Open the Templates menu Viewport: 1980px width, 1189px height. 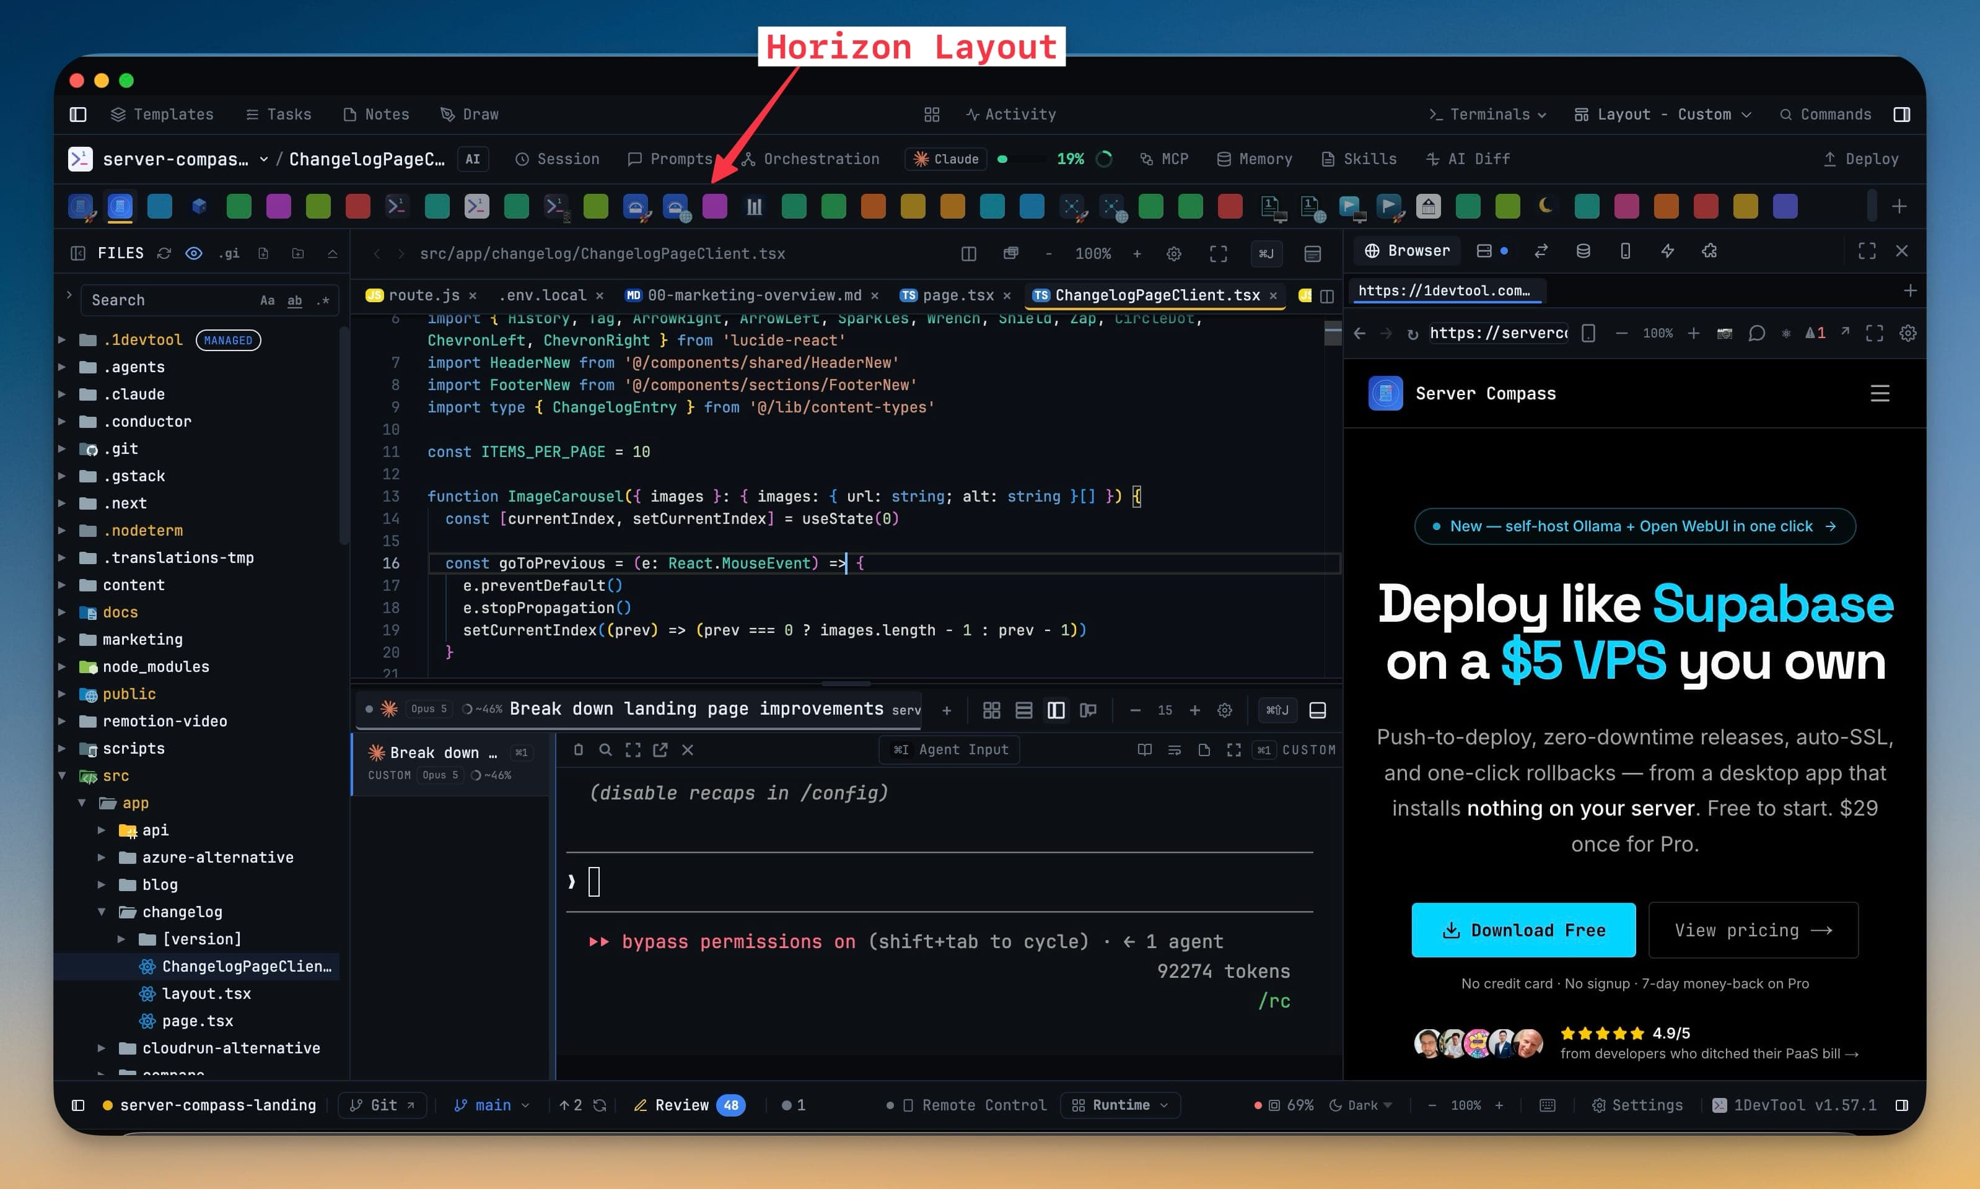(x=162, y=115)
